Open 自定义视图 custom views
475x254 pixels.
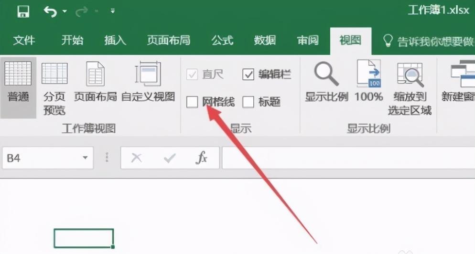pyautogui.click(x=148, y=82)
